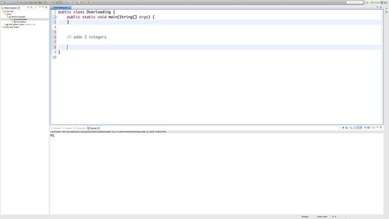Image resolution: width=389 pixels, height=219 pixels.
Task: Collapse the Overloading.java file node
Action: 10,19
